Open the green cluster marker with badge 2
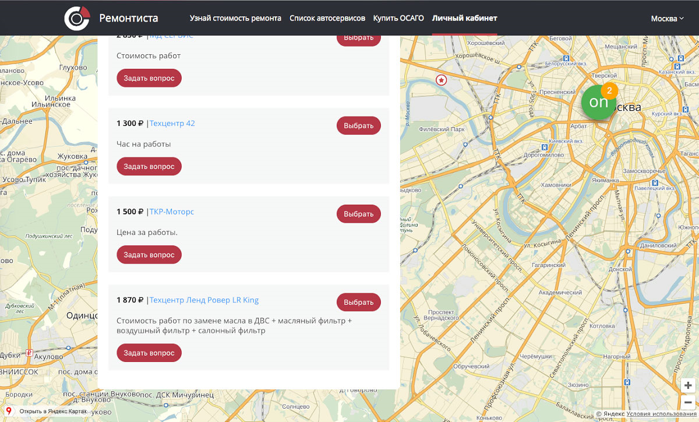The image size is (699, 422). pos(599,102)
